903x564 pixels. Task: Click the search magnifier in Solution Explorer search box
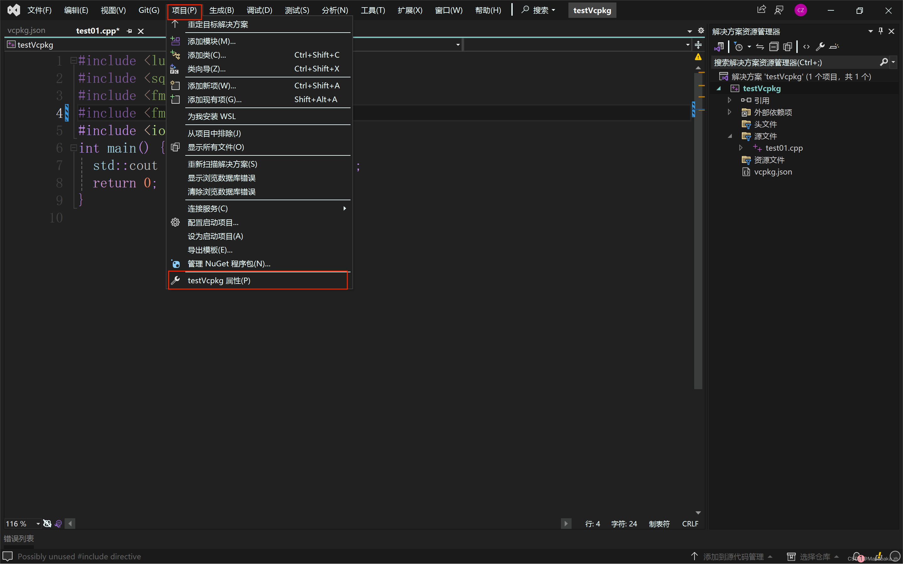(x=884, y=62)
